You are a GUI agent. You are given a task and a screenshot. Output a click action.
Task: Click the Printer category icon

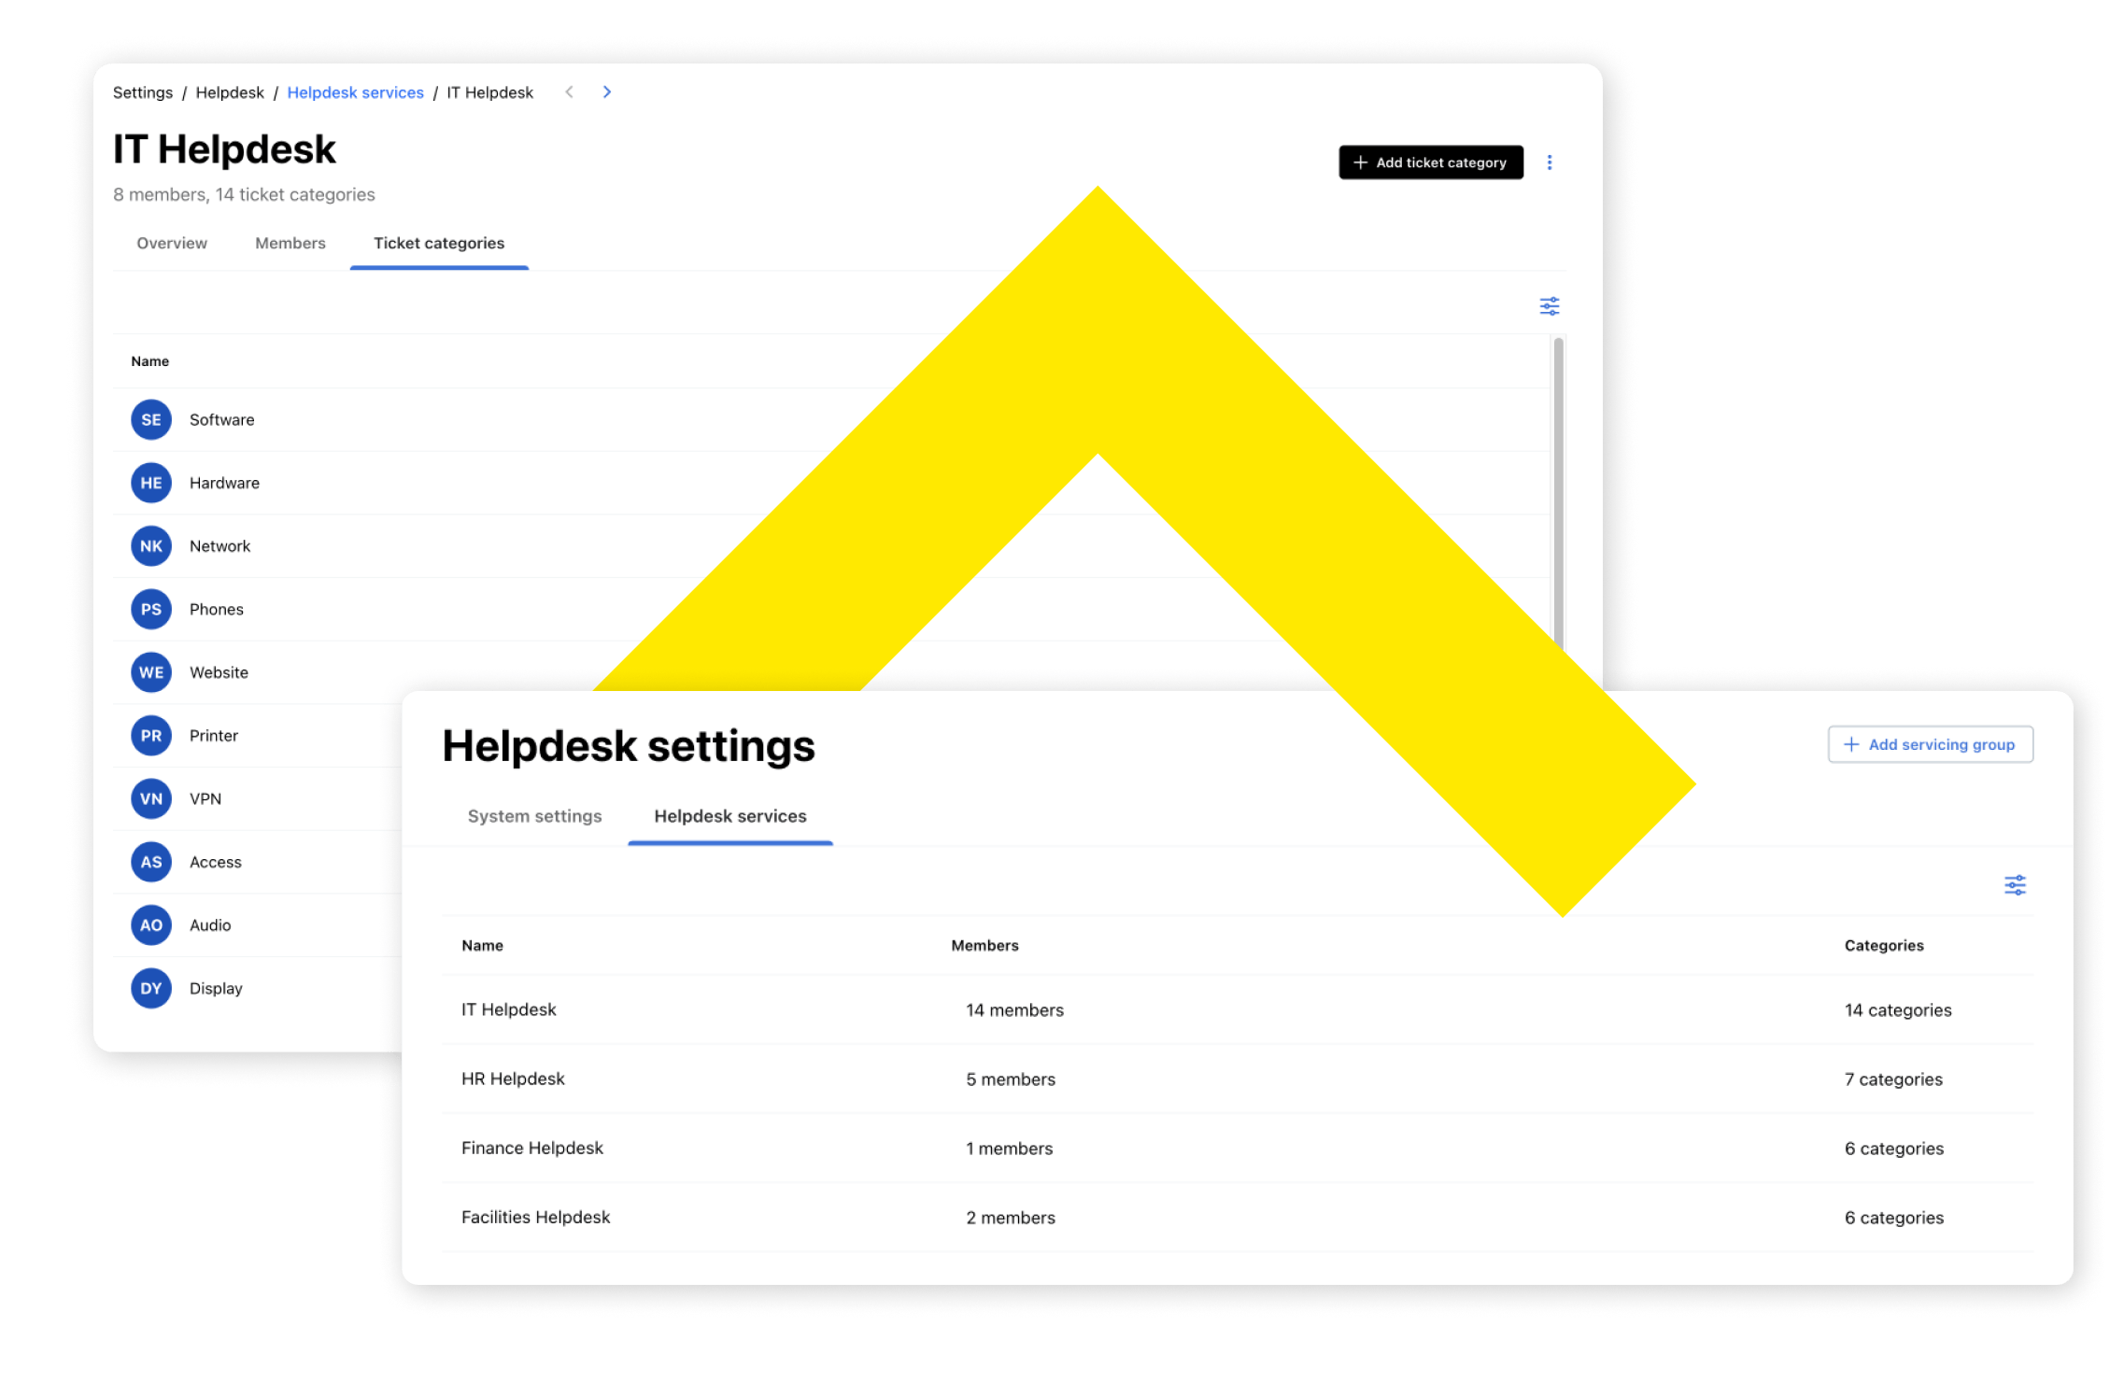tap(150, 735)
